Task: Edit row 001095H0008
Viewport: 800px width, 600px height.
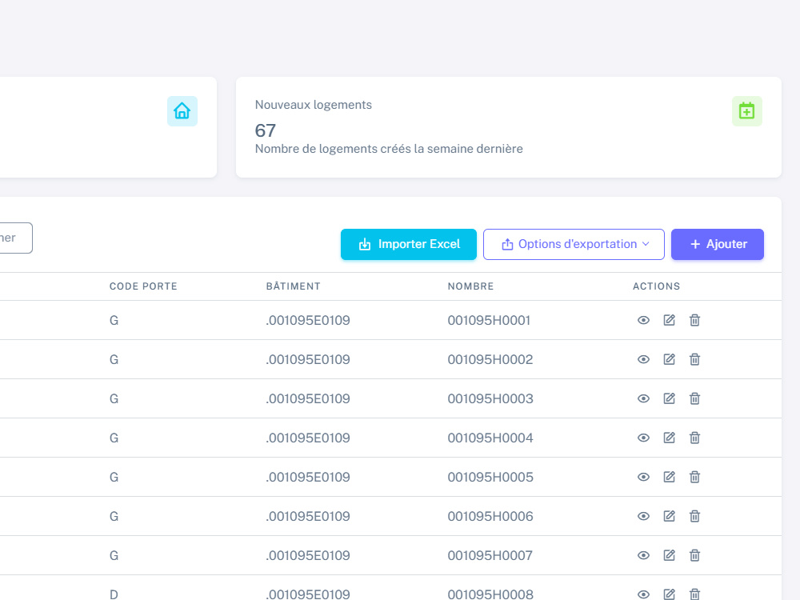Action: pyautogui.click(x=669, y=594)
